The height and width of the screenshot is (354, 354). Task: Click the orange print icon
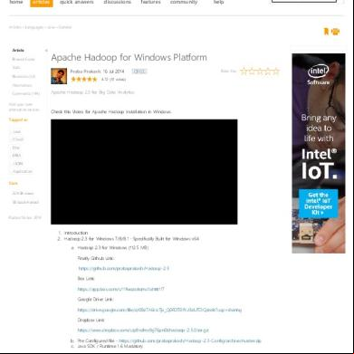pos(335,32)
